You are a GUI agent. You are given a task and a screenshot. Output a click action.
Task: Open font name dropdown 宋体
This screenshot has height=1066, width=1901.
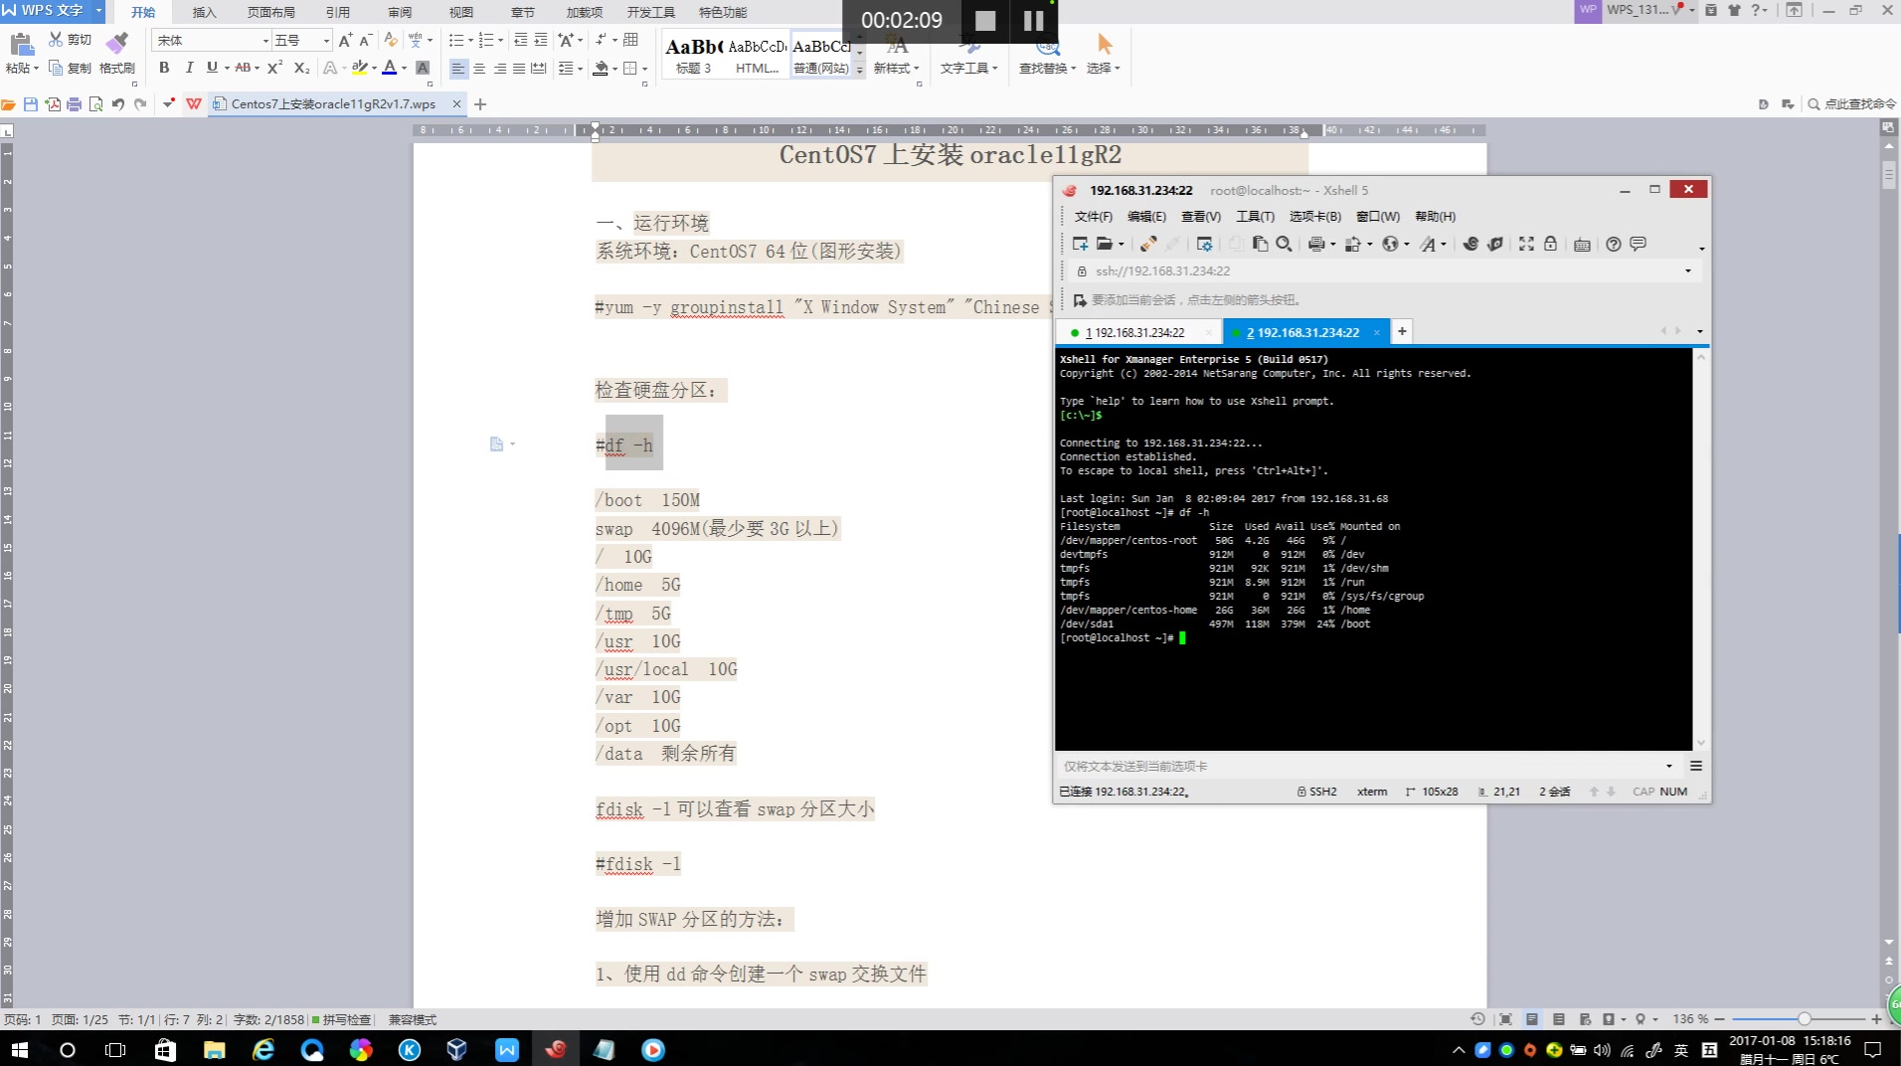click(x=265, y=41)
